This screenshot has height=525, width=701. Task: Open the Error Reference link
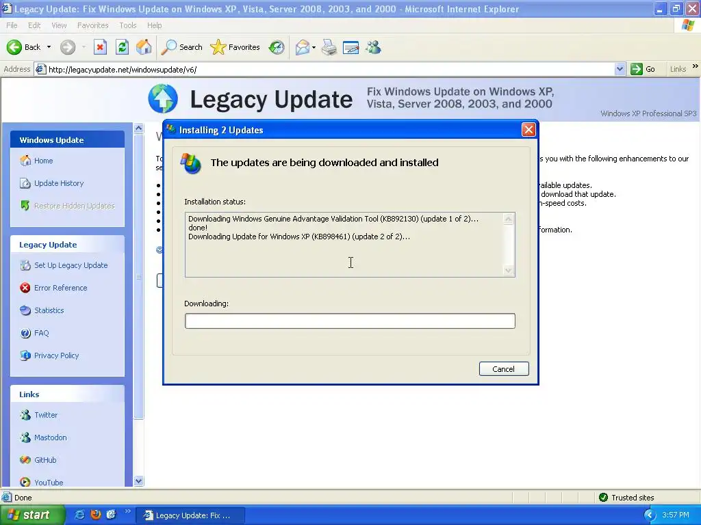click(60, 288)
